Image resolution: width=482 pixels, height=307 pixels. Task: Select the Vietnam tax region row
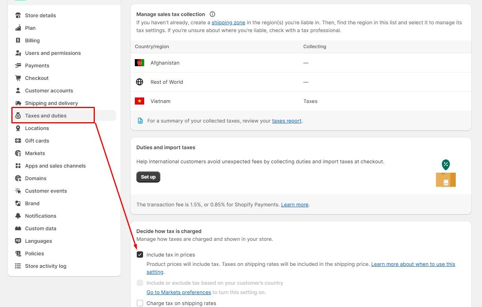(x=301, y=101)
